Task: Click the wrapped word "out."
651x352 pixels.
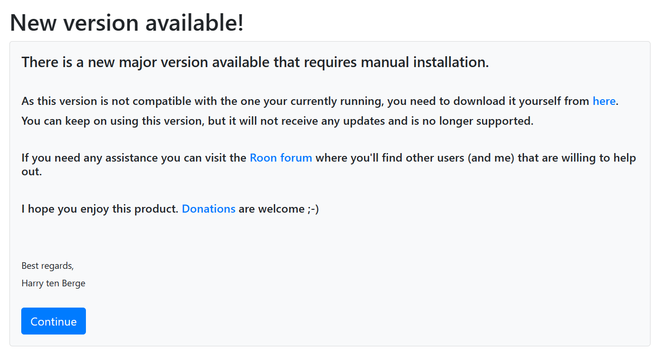Action: click(x=32, y=172)
